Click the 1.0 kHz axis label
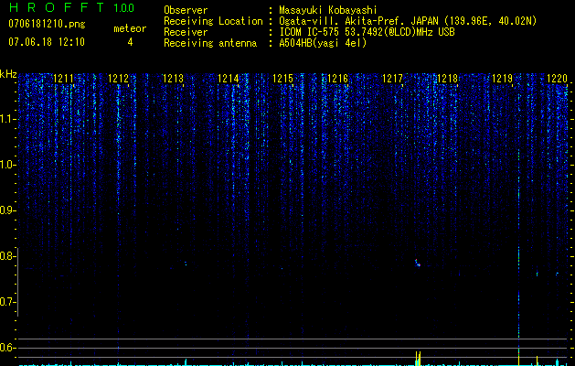Screen dimensions: 575x366 click(x=7, y=165)
